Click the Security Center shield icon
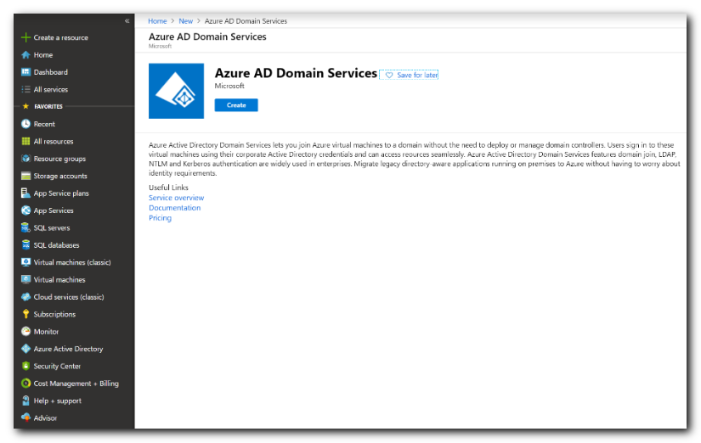This screenshot has height=443, width=701. pos(26,366)
